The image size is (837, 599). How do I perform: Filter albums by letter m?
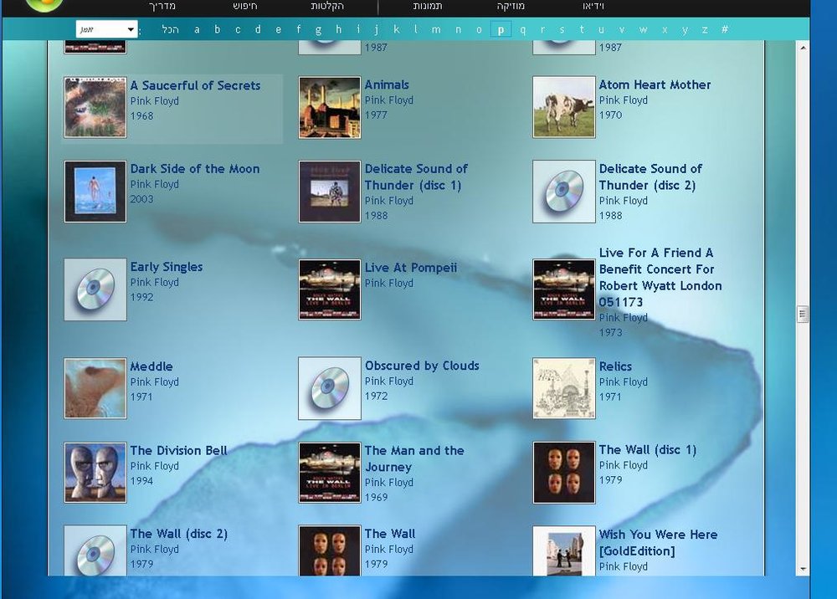436,29
